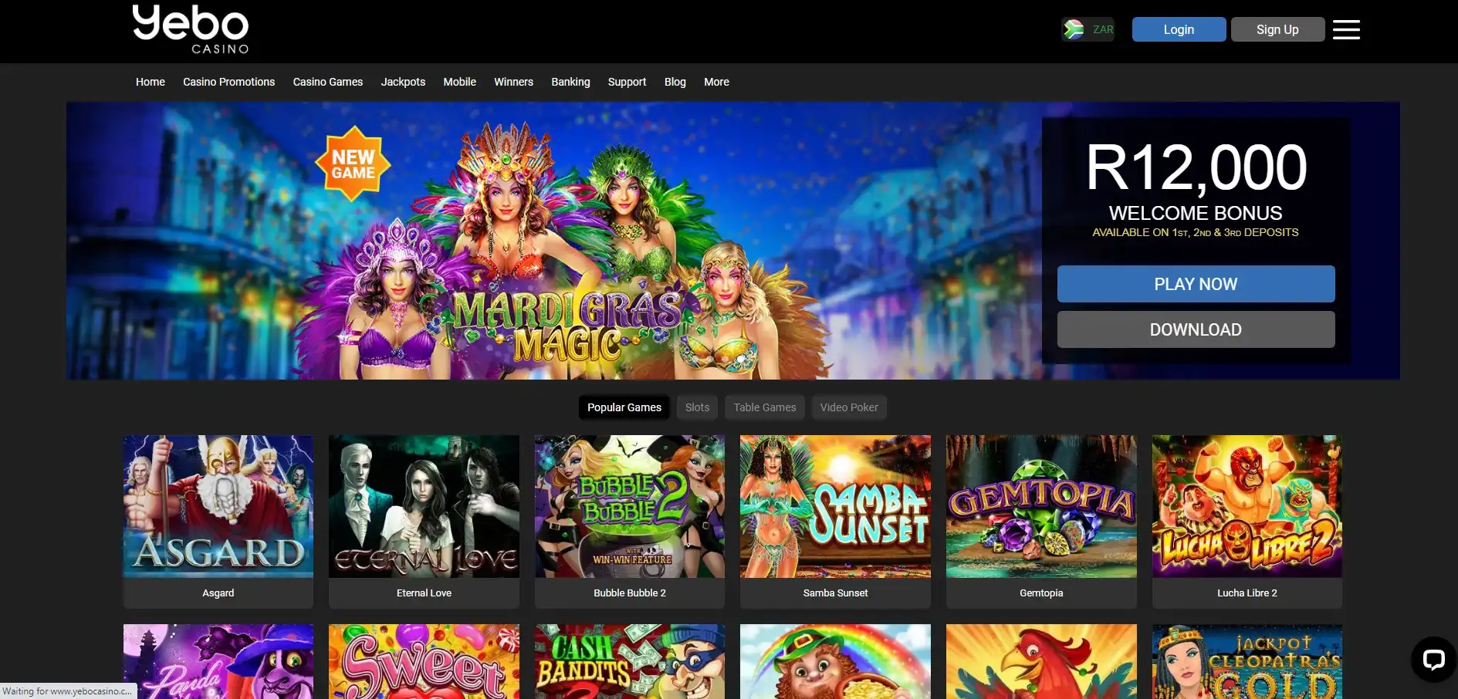
Task: Open the red parrot game thumbnail
Action: pos(1041,661)
